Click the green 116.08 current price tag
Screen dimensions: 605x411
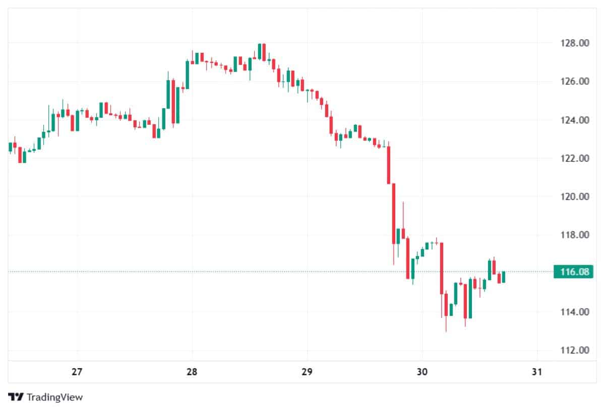(x=573, y=272)
